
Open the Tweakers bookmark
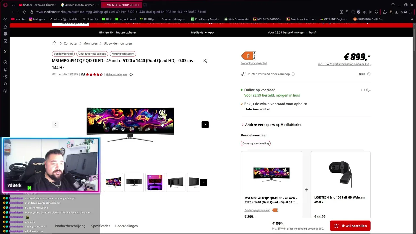[x=301, y=19]
